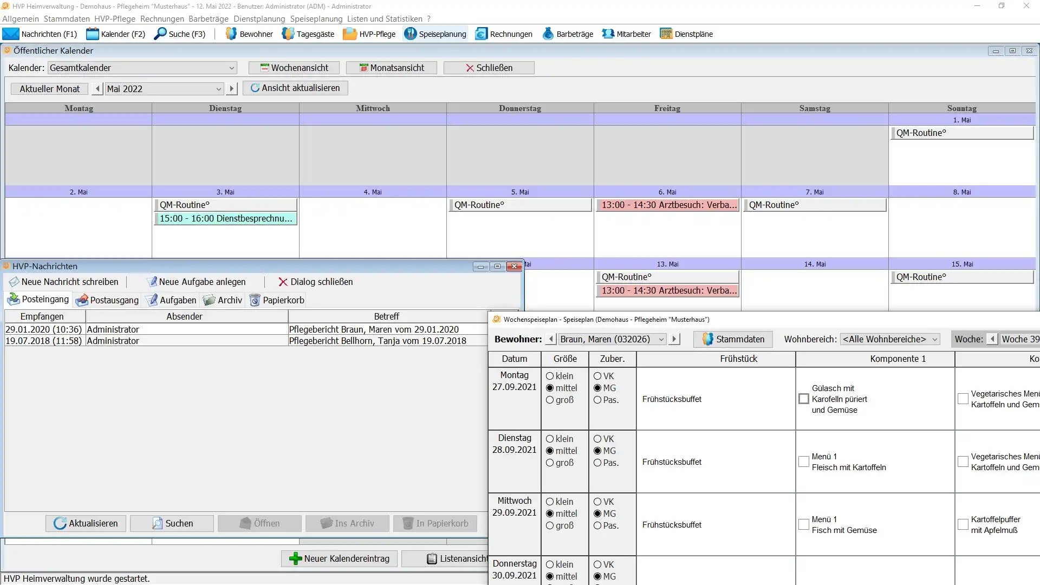Open the Bewohner module icon
This screenshot has height=585, width=1040.
click(231, 34)
